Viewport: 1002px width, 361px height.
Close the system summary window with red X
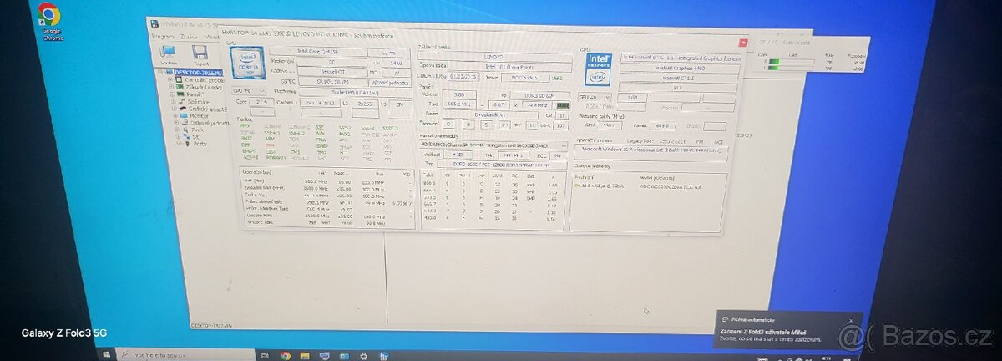point(743,41)
